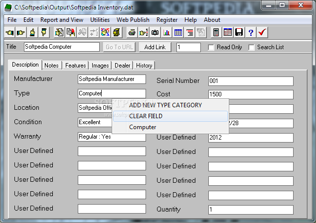This screenshot has height=223, width=316.
Task: Open the About menu
Action: 212,20
